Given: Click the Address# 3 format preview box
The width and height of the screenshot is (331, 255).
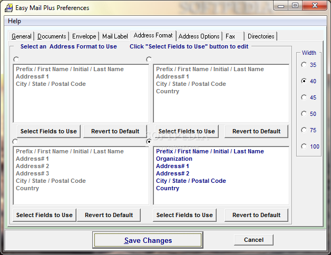Looking at the screenshot, I should click(81, 175).
